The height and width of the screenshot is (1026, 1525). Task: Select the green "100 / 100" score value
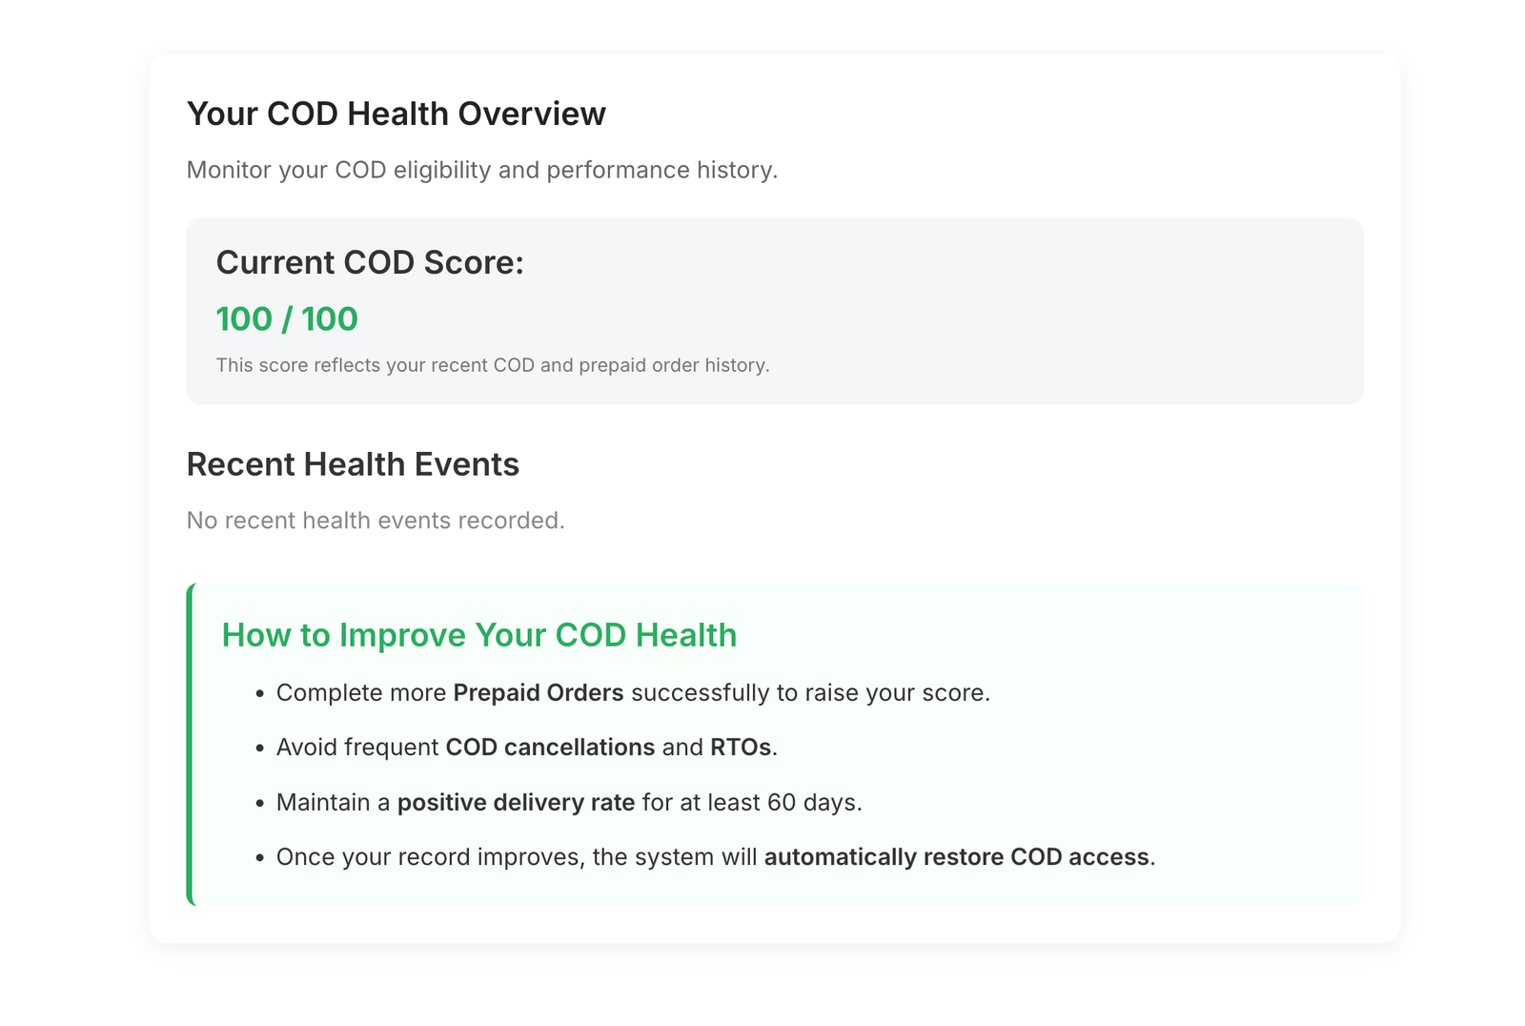pos(287,319)
